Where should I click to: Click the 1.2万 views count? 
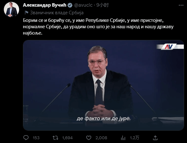[134, 138]
